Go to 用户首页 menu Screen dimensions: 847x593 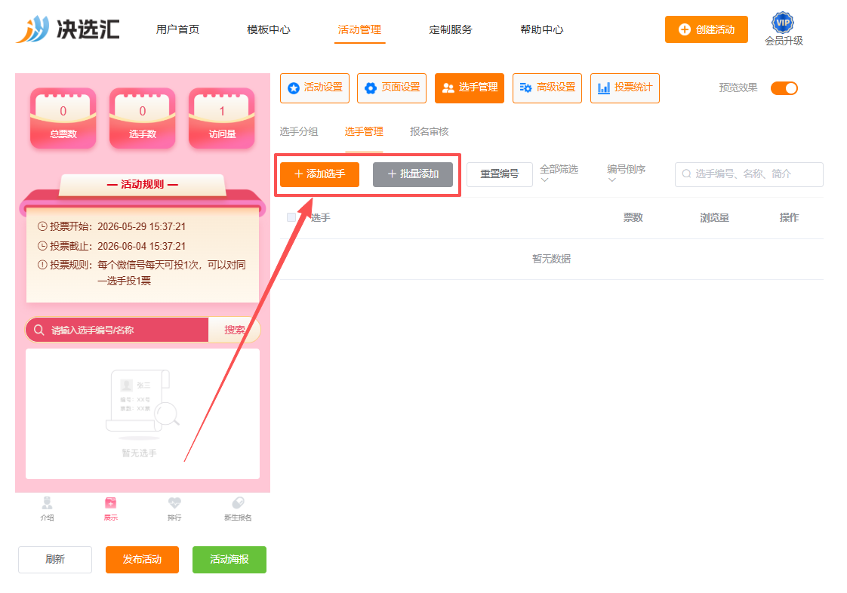177,29
